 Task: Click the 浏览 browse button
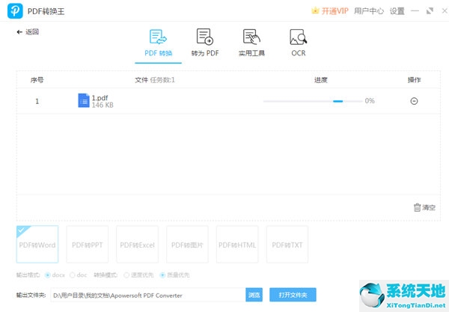[254, 295]
